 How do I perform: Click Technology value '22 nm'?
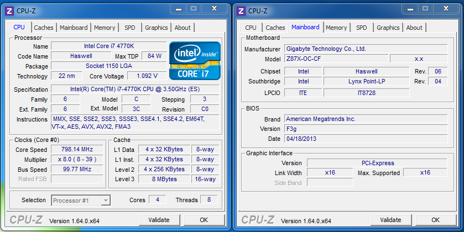click(x=66, y=76)
